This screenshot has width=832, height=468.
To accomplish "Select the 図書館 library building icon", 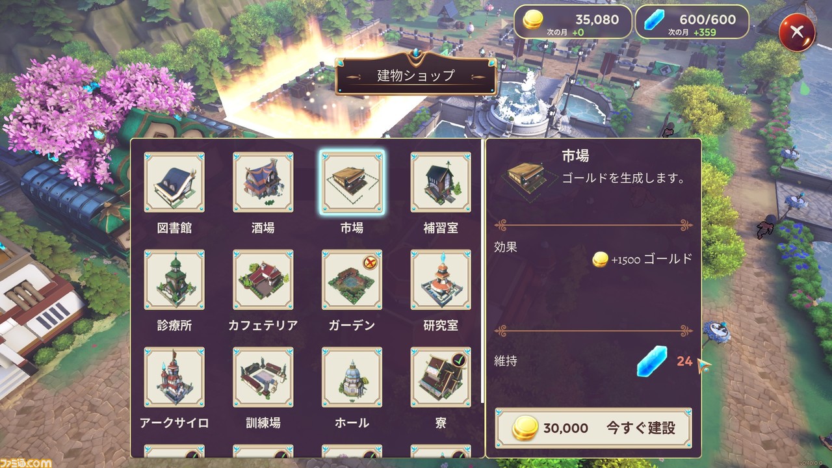I will [174, 183].
